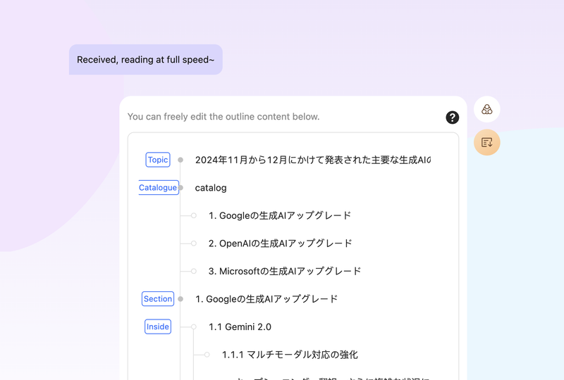Edit the topic title text line
Image resolution: width=564 pixels, height=380 pixels.
tap(312, 160)
